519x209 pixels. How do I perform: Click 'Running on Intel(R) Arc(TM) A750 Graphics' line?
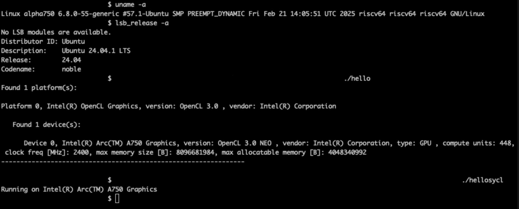tap(79, 189)
